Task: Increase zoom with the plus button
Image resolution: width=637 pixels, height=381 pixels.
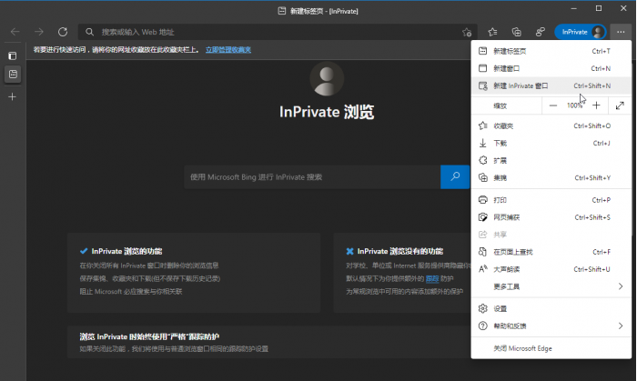Action: pyautogui.click(x=596, y=105)
